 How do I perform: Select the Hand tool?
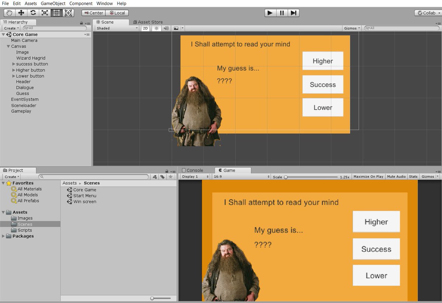(9, 13)
